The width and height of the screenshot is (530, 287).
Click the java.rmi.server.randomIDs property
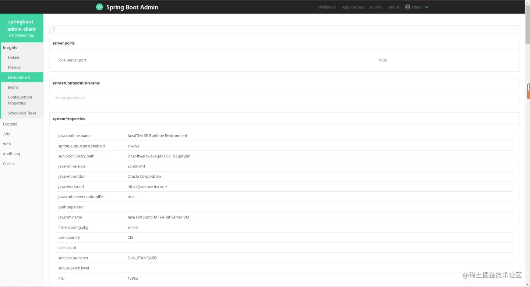pyautogui.click(x=81, y=197)
